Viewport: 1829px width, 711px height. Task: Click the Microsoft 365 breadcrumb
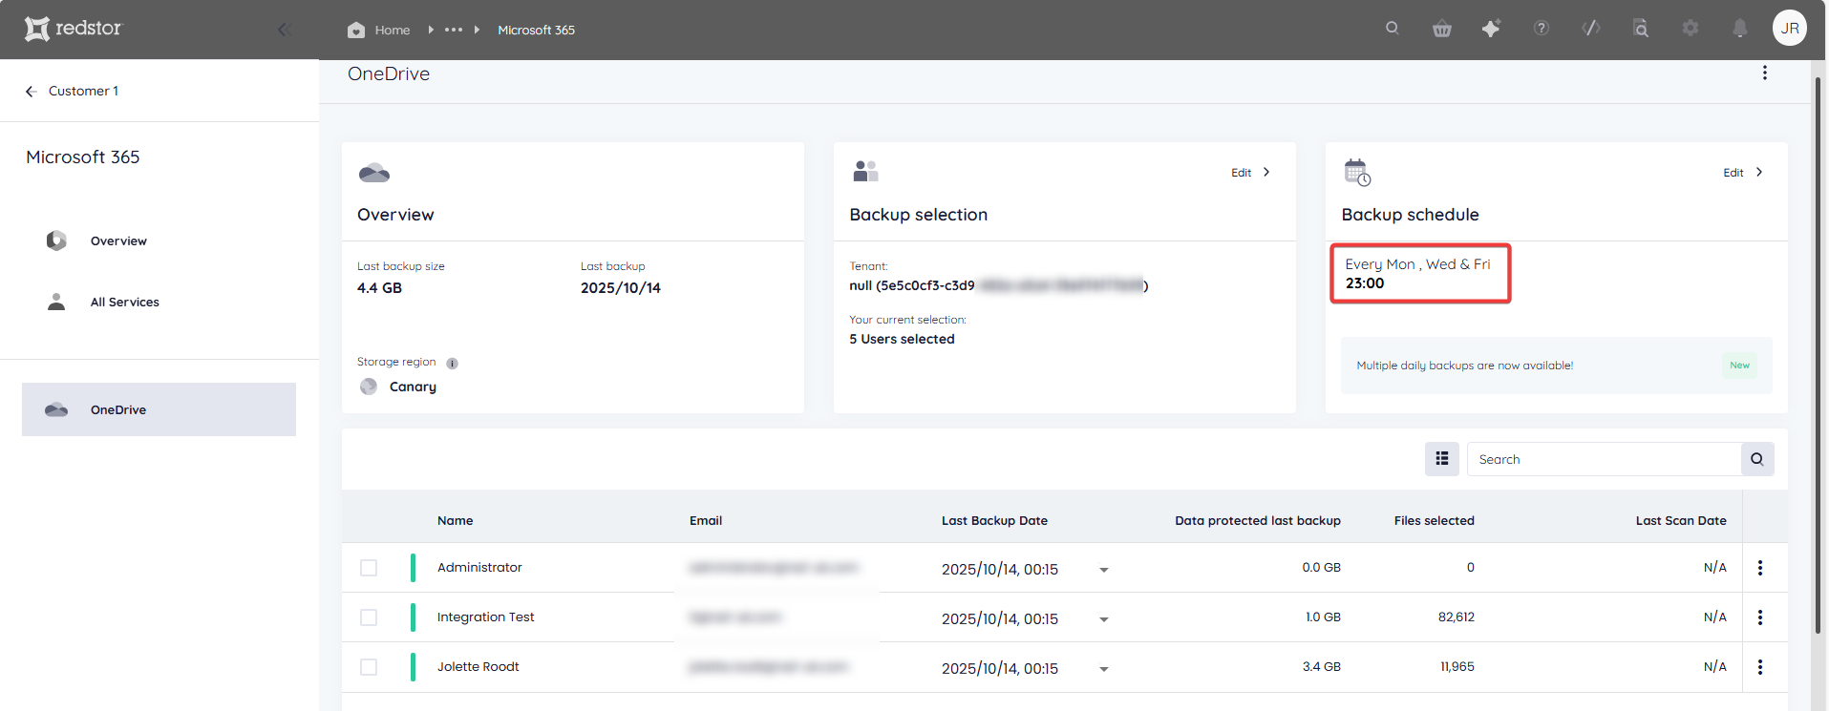[536, 30]
